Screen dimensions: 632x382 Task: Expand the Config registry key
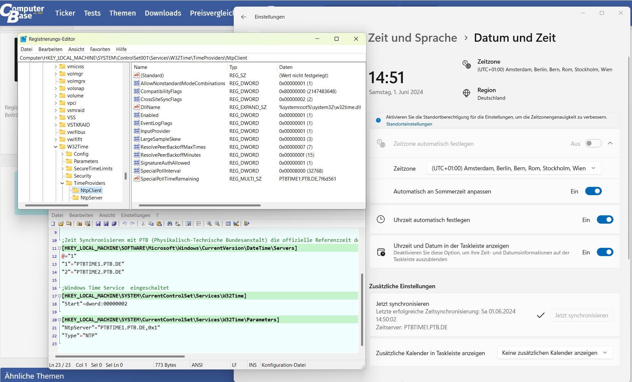click(62, 154)
